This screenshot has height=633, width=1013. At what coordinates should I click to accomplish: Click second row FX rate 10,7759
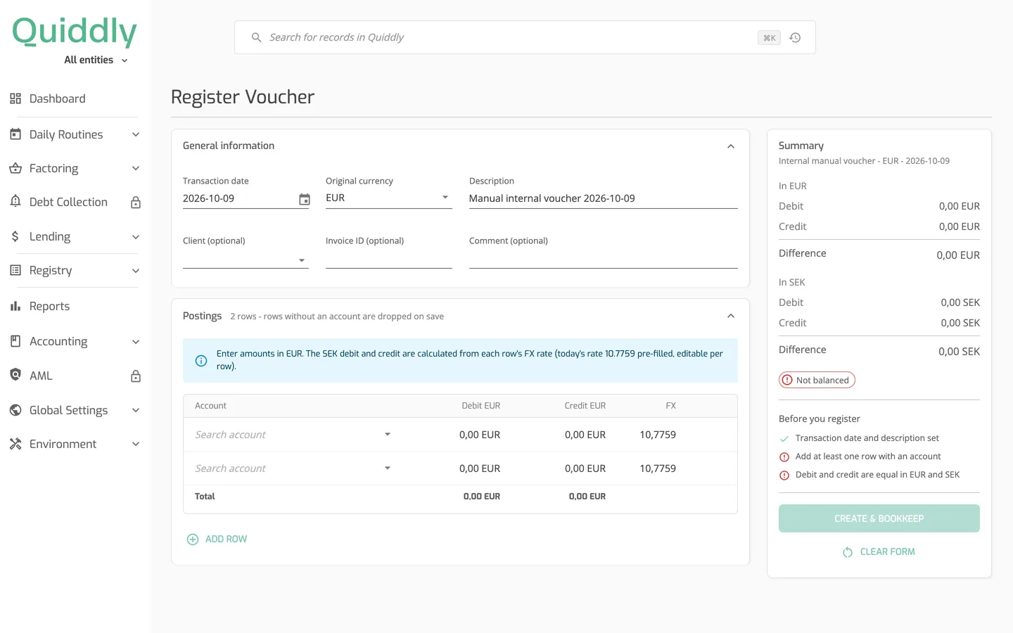pos(658,468)
